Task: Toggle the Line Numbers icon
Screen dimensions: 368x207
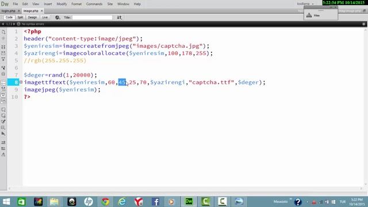Action: [x=3, y=83]
